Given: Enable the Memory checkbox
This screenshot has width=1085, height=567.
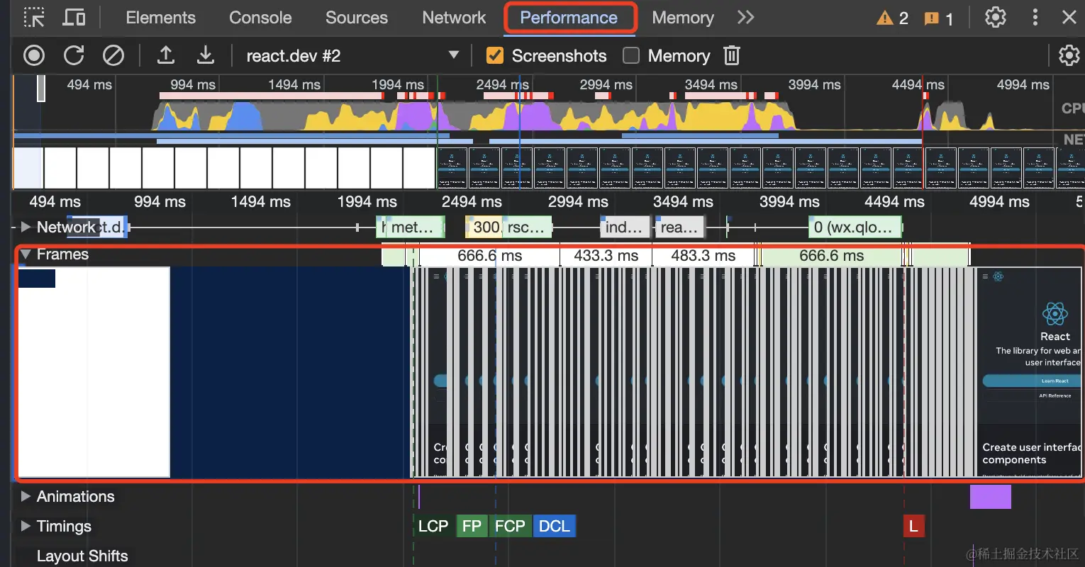Looking at the screenshot, I should click(x=630, y=55).
